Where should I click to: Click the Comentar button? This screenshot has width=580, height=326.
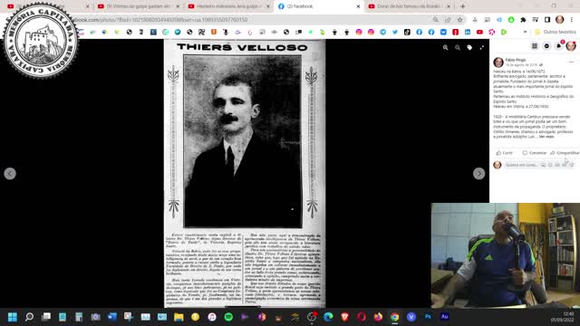[534, 153]
